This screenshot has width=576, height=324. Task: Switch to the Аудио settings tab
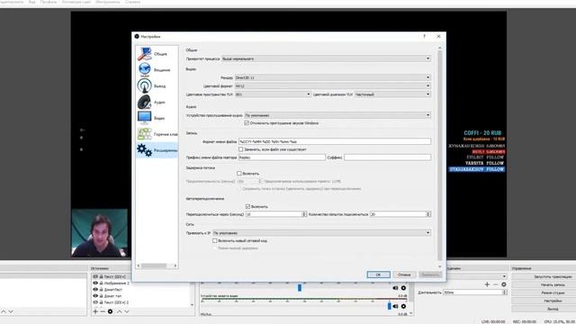(157, 102)
